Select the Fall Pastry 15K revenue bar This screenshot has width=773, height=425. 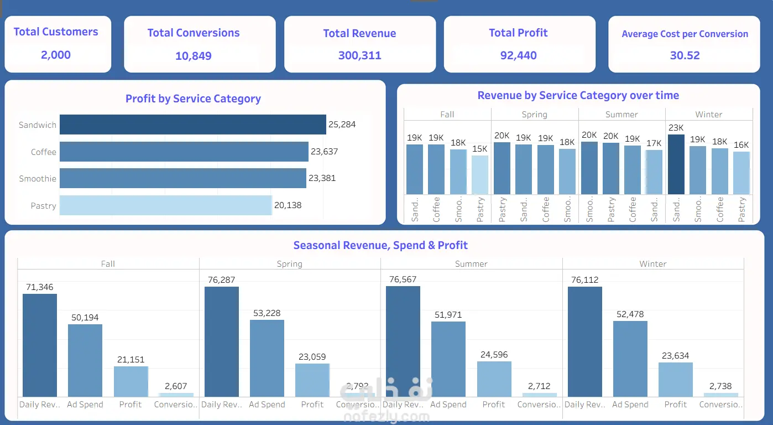tap(480, 175)
